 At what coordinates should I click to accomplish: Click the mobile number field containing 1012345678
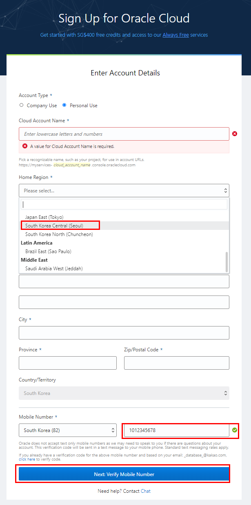tap(177, 430)
